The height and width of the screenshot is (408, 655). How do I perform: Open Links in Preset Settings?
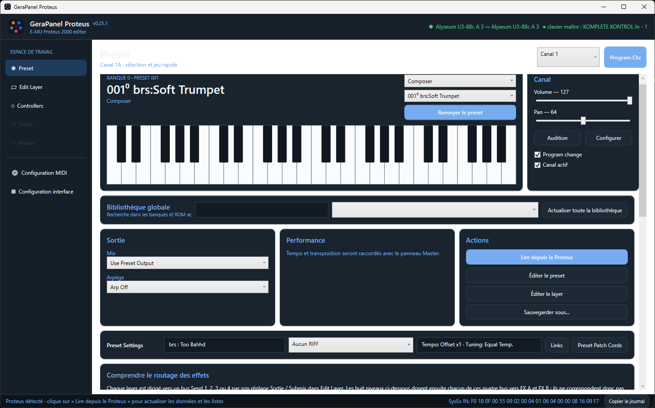tap(557, 345)
